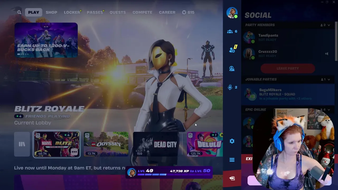The image size is (338, 190).
Task: Click the 4 FRIENDS PLAYING label
Action: click(x=42, y=116)
